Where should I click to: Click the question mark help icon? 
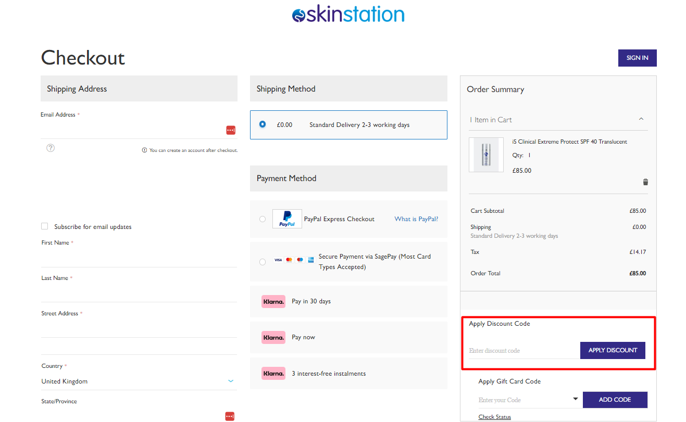pos(51,148)
